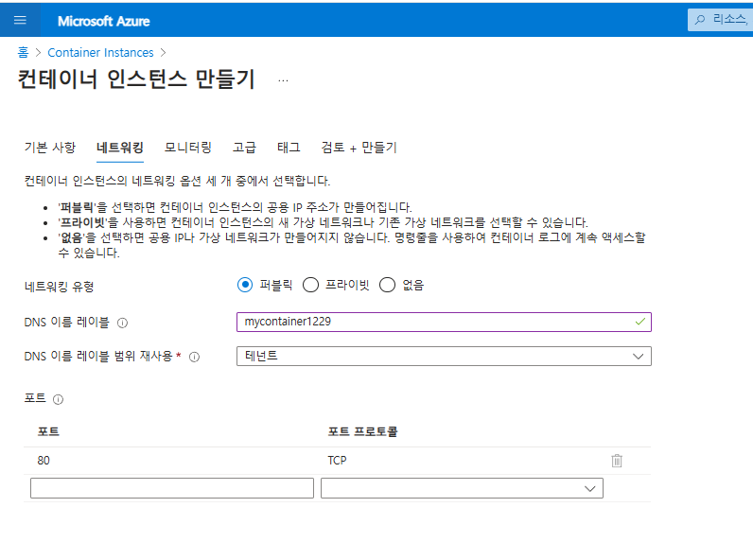753x560 pixels.
Task: Delete the port 80 TCP row
Action: pos(617,461)
